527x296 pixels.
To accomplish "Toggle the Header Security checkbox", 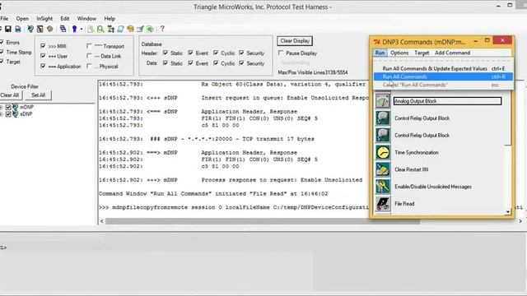I will [241, 53].
